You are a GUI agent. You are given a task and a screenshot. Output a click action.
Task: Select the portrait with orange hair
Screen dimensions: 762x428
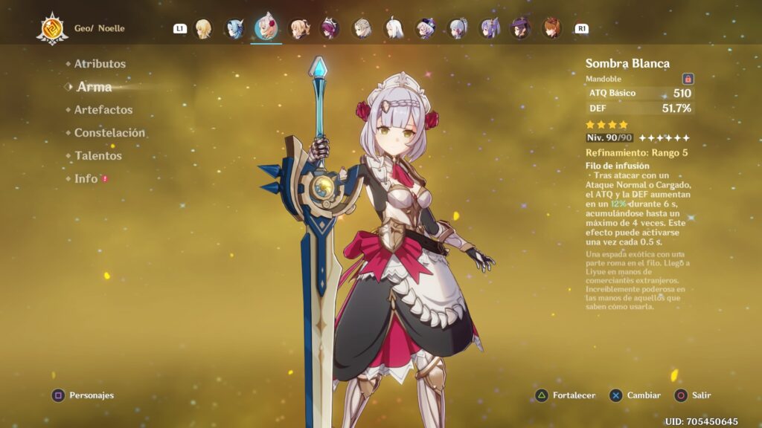point(552,29)
